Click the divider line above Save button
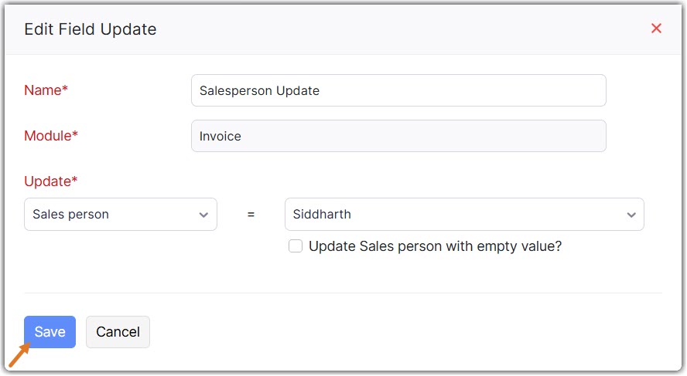The width and height of the screenshot is (687, 376). (343, 293)
